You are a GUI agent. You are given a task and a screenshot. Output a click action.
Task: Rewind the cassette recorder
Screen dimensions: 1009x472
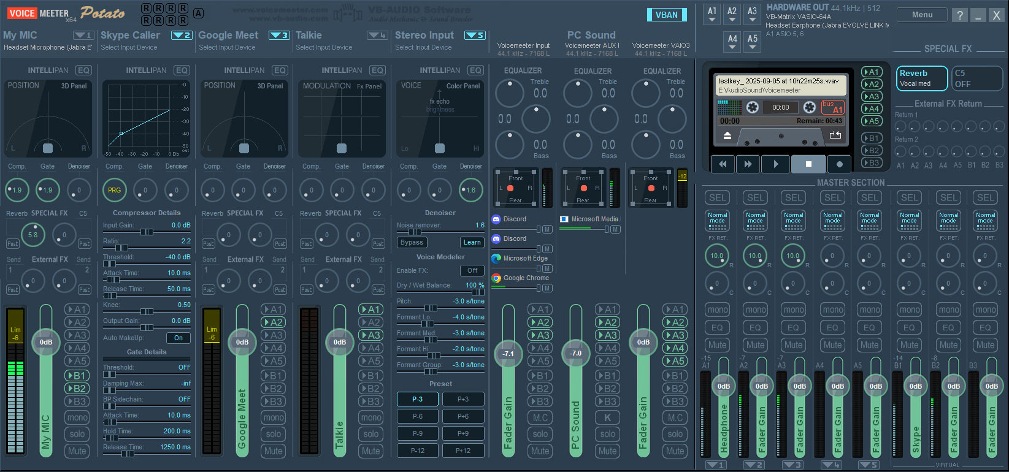click(723, 164)
